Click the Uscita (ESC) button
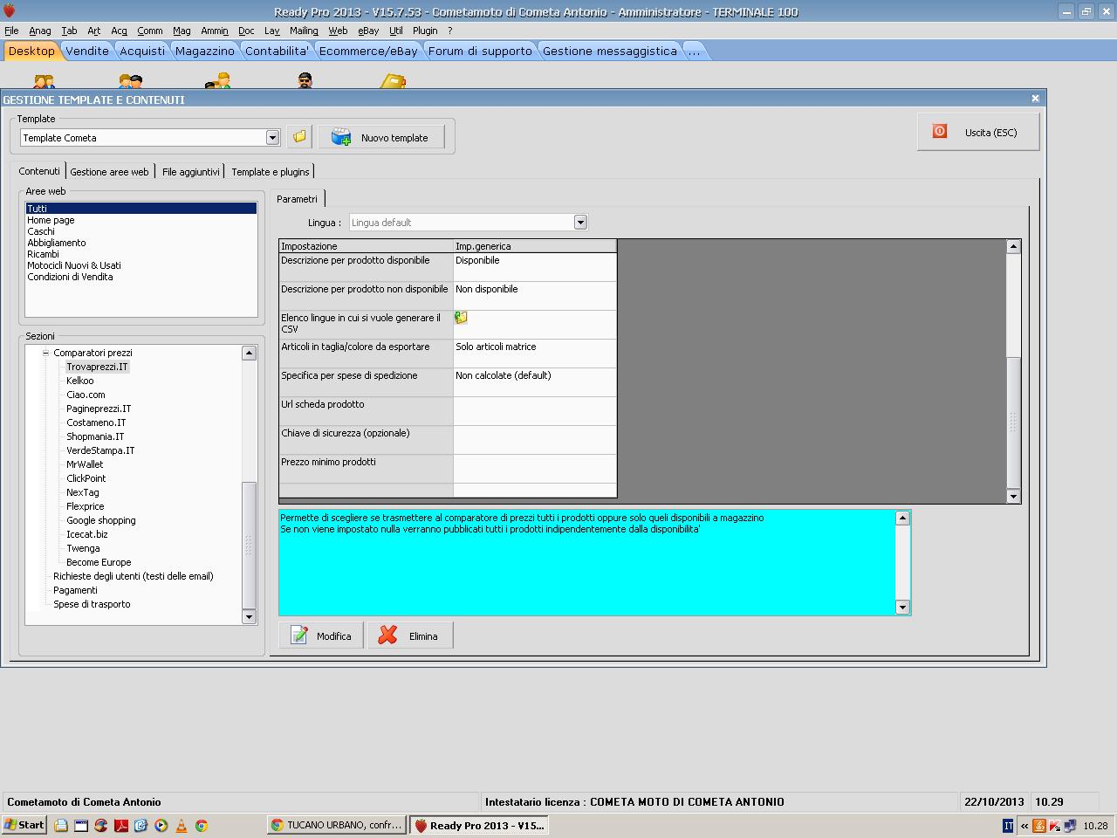This screenshot has width=1117, height=838. 978,133
